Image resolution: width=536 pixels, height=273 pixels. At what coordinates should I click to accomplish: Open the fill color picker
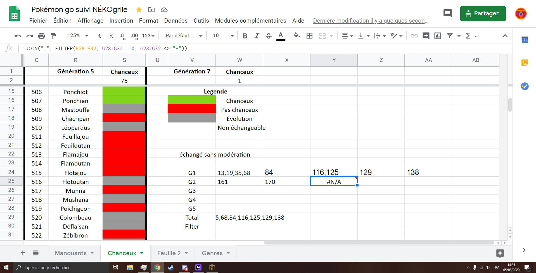tap(297, 35)
